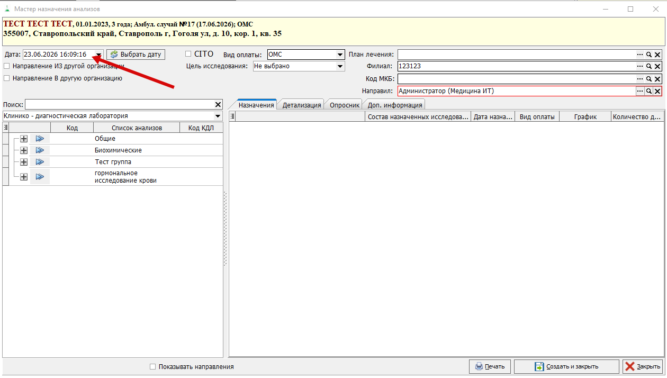Open column selector icon of Назначения grid

[x=232, y=116]
